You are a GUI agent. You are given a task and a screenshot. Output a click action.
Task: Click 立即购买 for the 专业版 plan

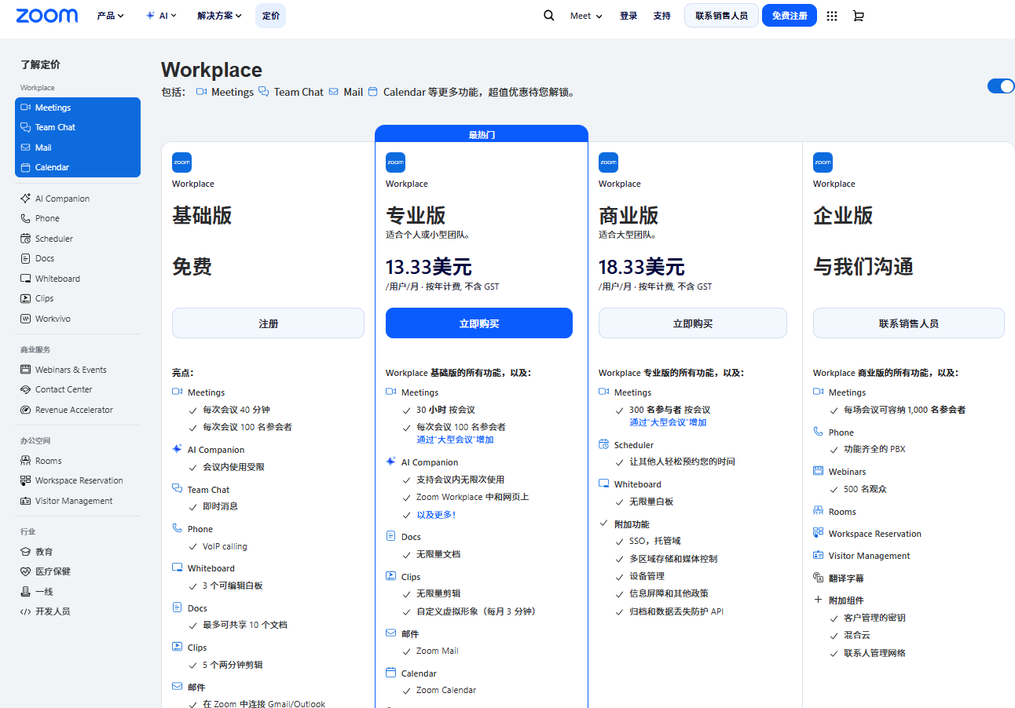478,323
